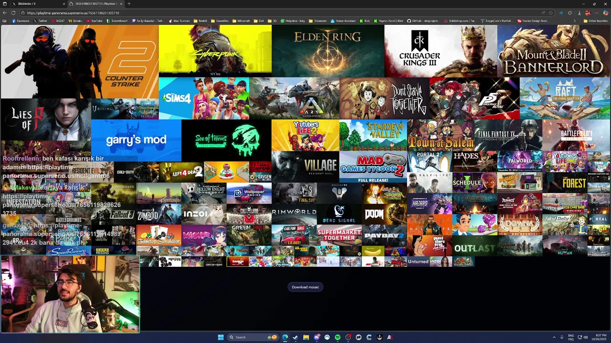The height and width of the screenshot is (343, 611).
Task: Select the Cyberpunk game tile
Action: click(x=215, y=51)
